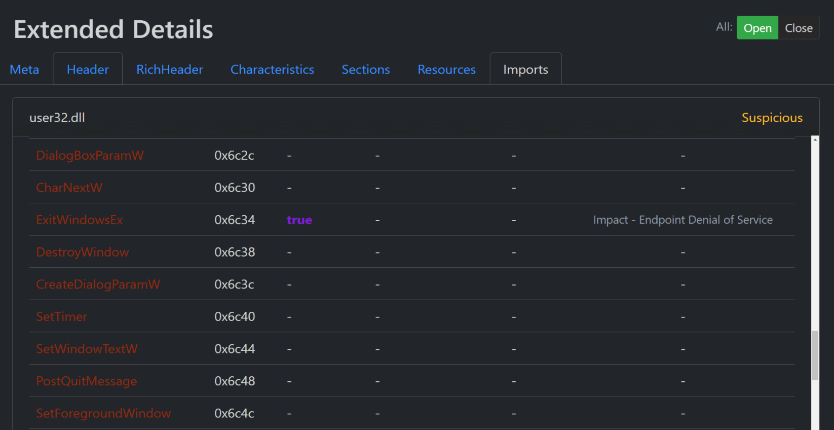Click the Suspicious label for user32.dll
Screen dimensions: 834x430
click(x=772, y=118)
